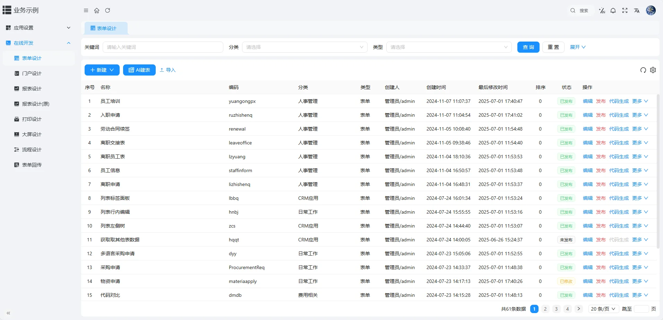Collapse the 在线开发 menu group
663x320 pixels.
tap(39, 43)
